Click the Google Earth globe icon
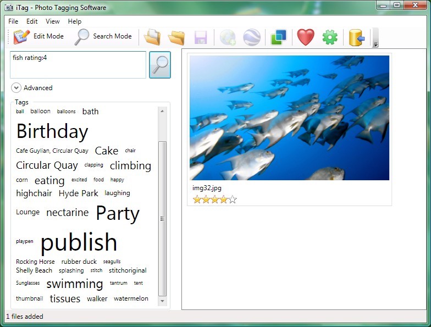 click(x=252, y=37)
